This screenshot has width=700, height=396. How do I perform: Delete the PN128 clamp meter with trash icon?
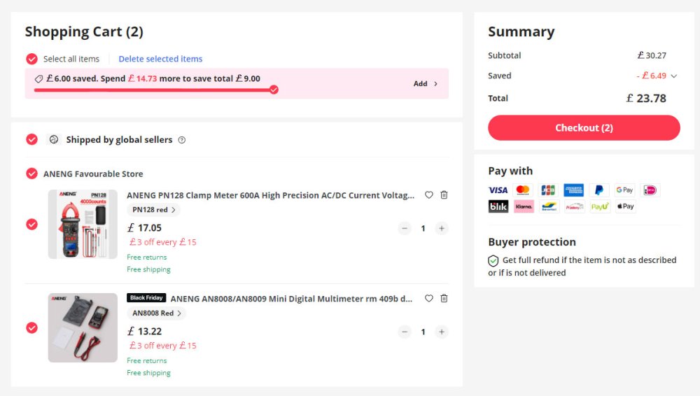[444, 195]
